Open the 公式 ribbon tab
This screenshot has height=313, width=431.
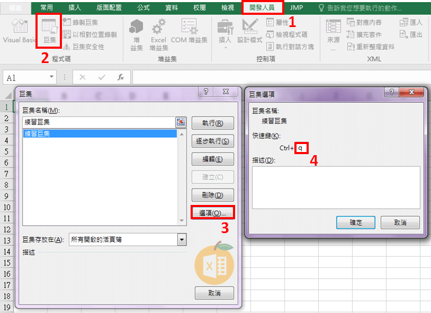(x=143, y=7)
